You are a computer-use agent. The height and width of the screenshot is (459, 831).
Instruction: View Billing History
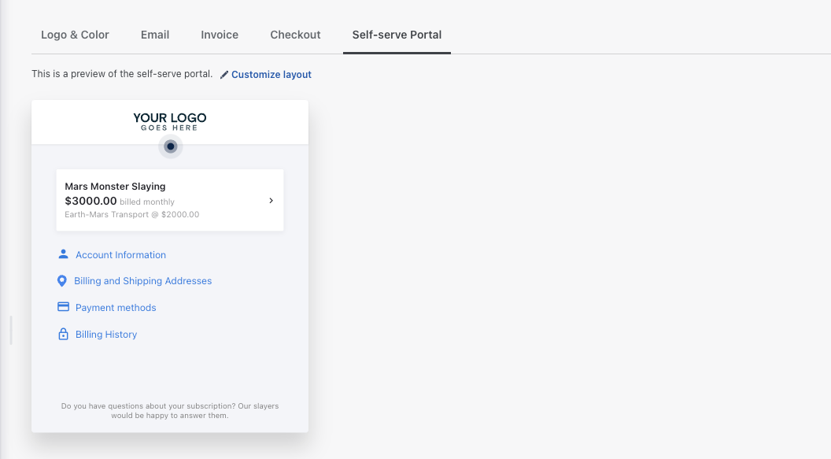(105, 334)
